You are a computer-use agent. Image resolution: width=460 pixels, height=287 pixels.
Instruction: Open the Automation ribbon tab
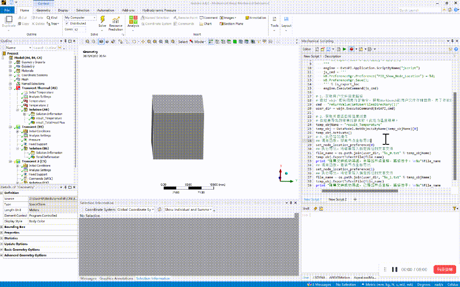(105, 10)
